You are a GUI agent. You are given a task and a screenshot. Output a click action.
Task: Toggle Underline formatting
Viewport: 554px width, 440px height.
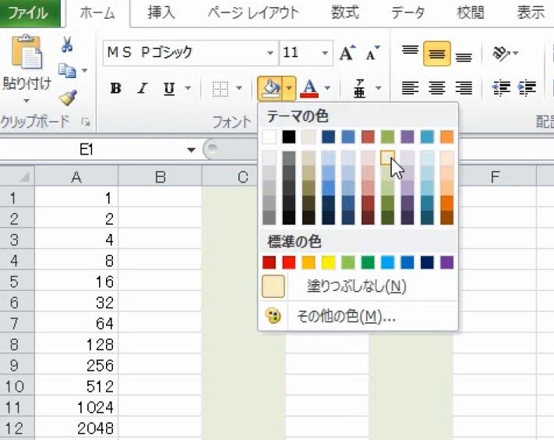point(169,88)
